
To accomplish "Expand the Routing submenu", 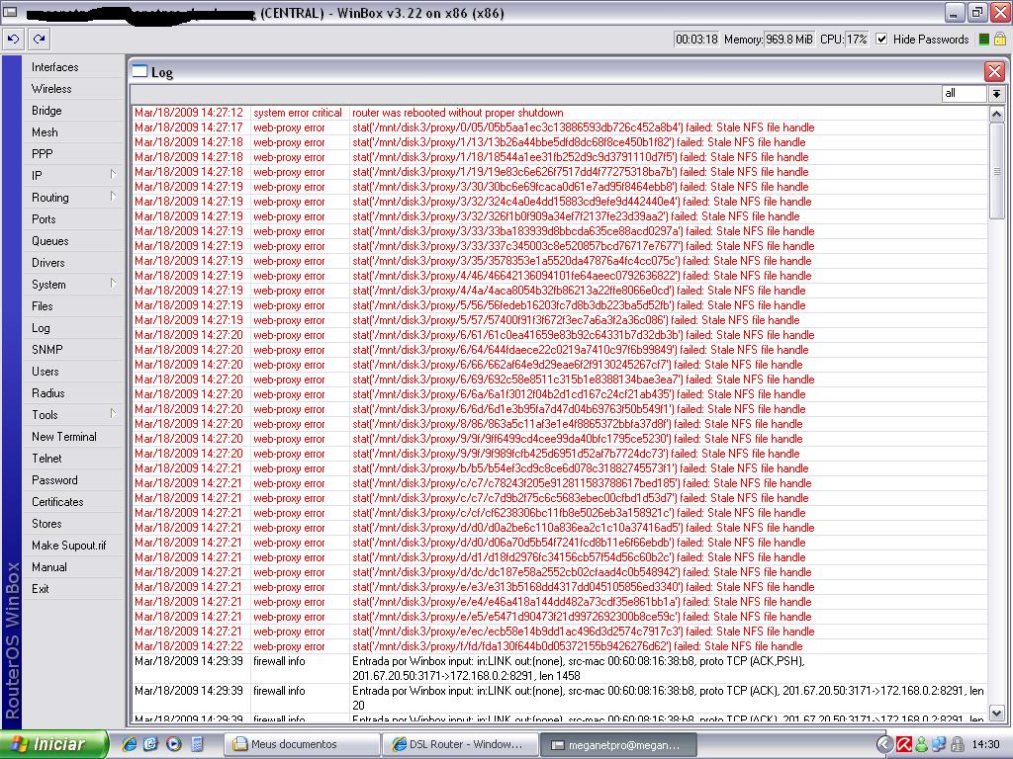I will (x=113, y=197).
